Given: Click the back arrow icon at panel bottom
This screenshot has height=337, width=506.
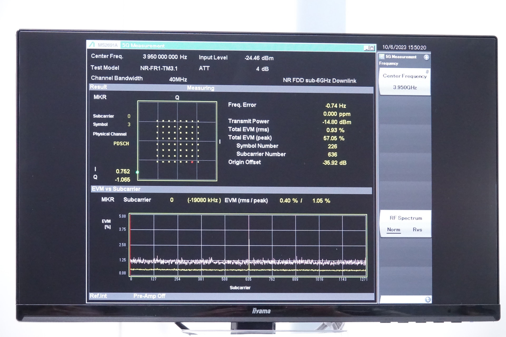Looking at the screenshot, I should click(x=427, y=300).
